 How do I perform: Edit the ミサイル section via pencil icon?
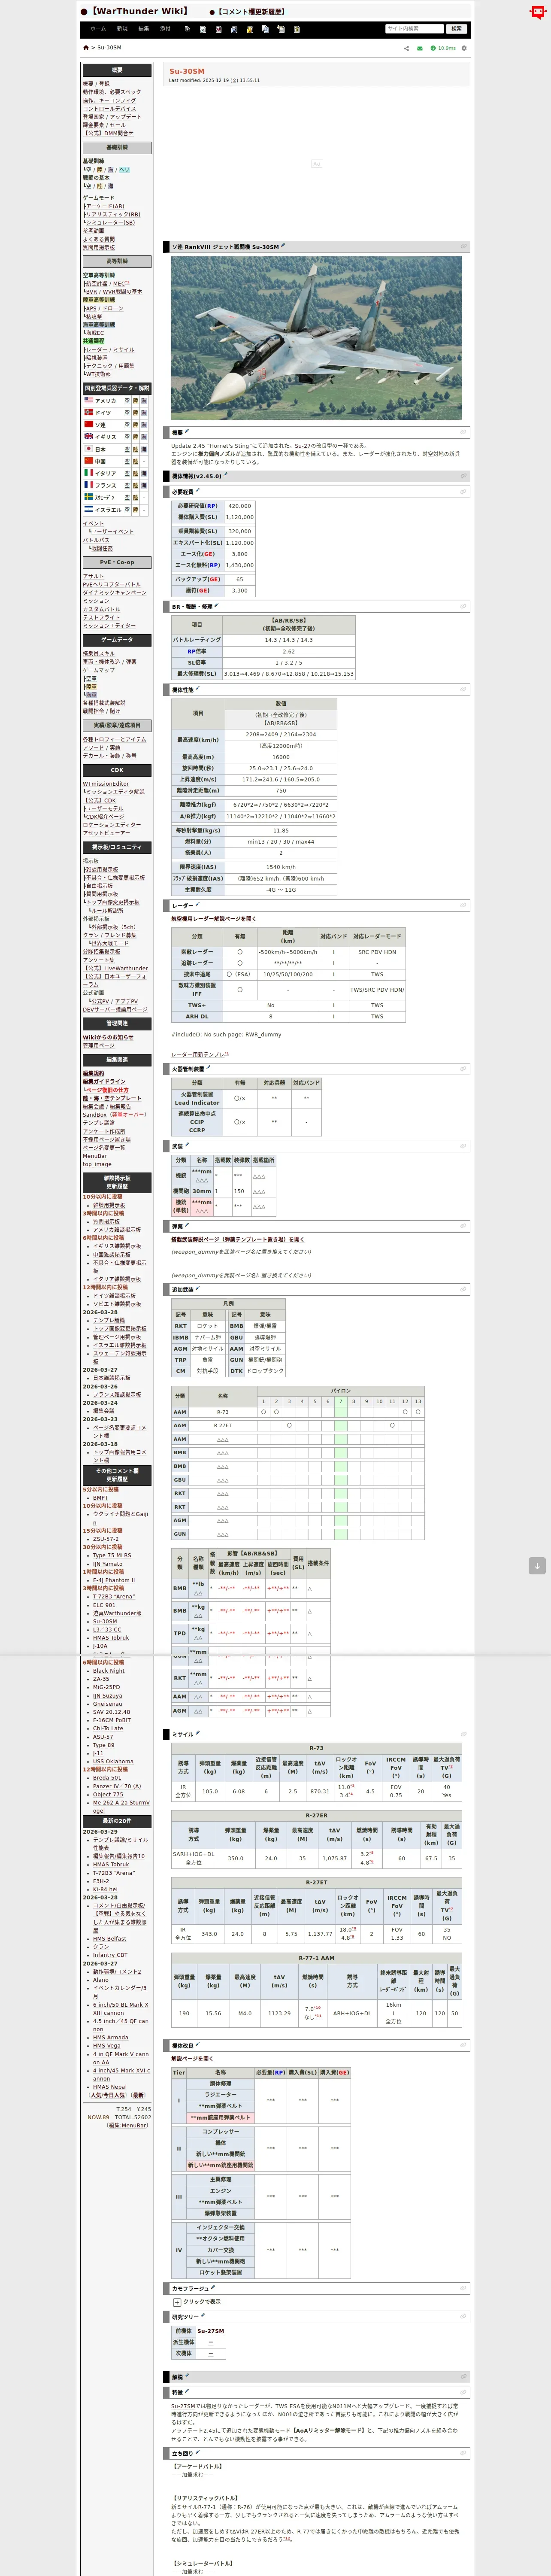click(x=198, y=1733)
